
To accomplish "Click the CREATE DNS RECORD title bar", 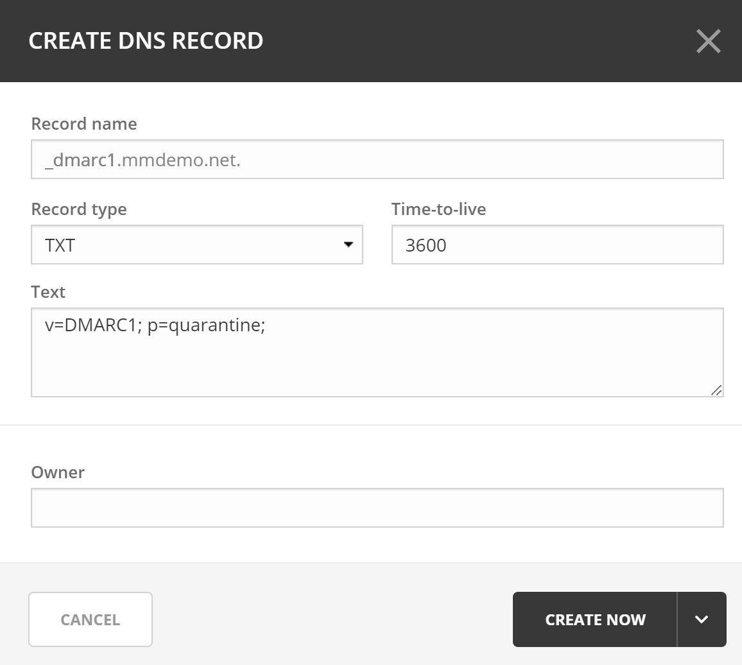I will click(146, 40).
